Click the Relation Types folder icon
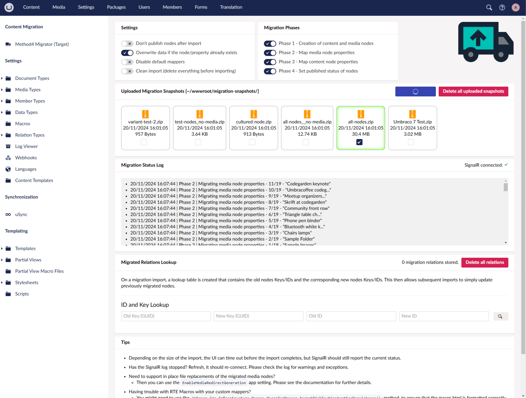Screen dimensions: 526x398 pos(8,135)
